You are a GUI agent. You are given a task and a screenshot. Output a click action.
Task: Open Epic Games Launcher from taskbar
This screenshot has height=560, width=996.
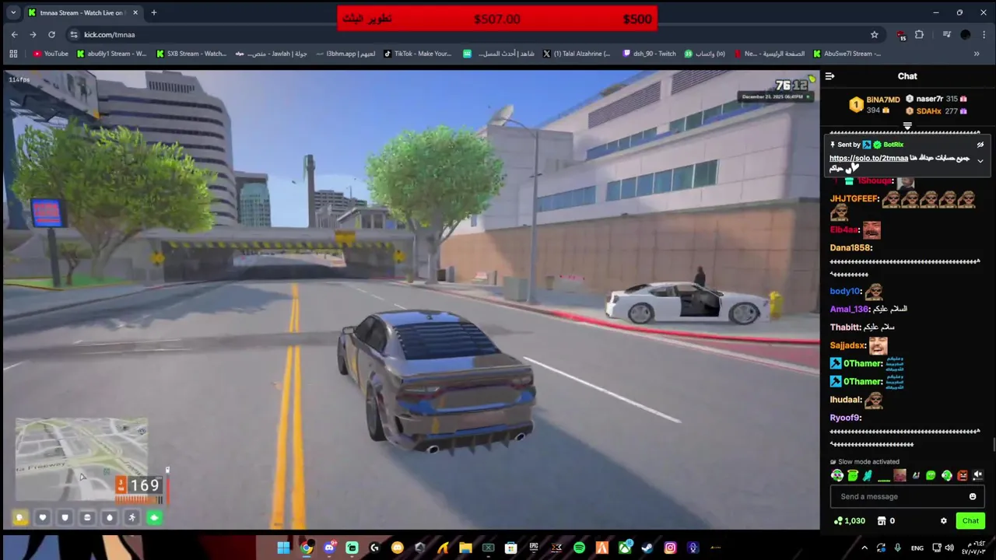click(534, 548)
